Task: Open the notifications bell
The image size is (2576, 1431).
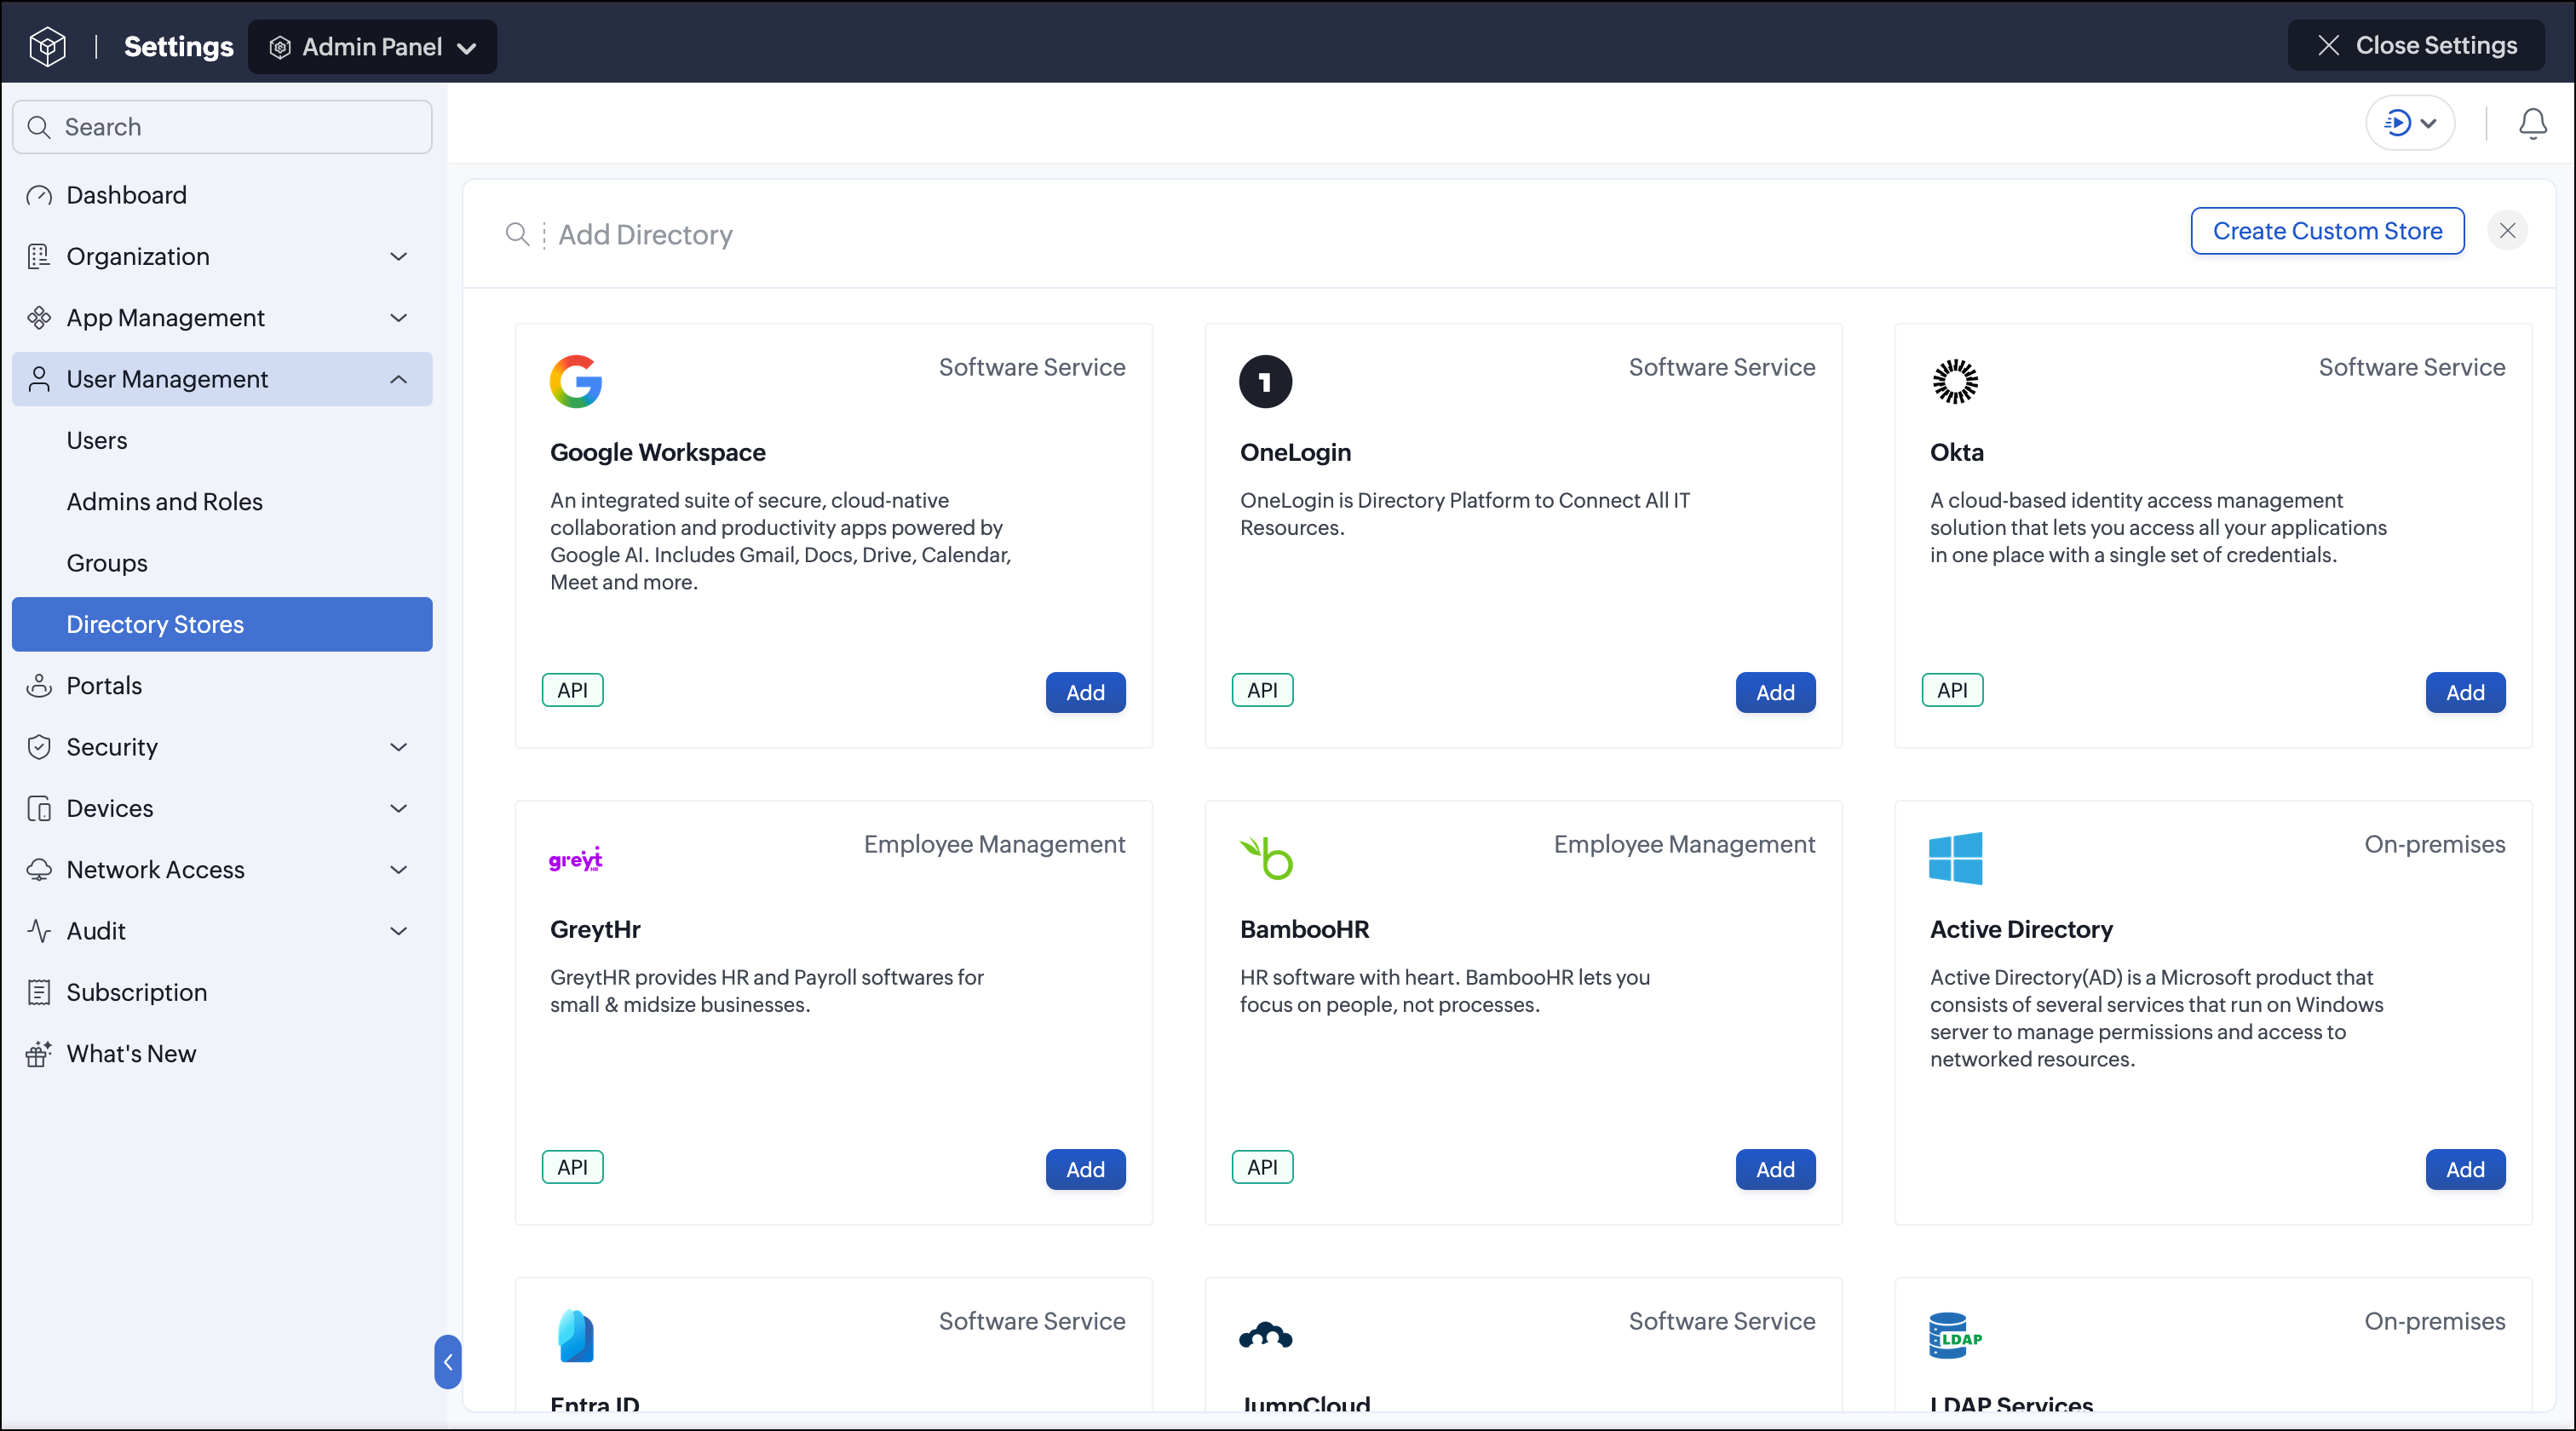Action: (2532, 124)
